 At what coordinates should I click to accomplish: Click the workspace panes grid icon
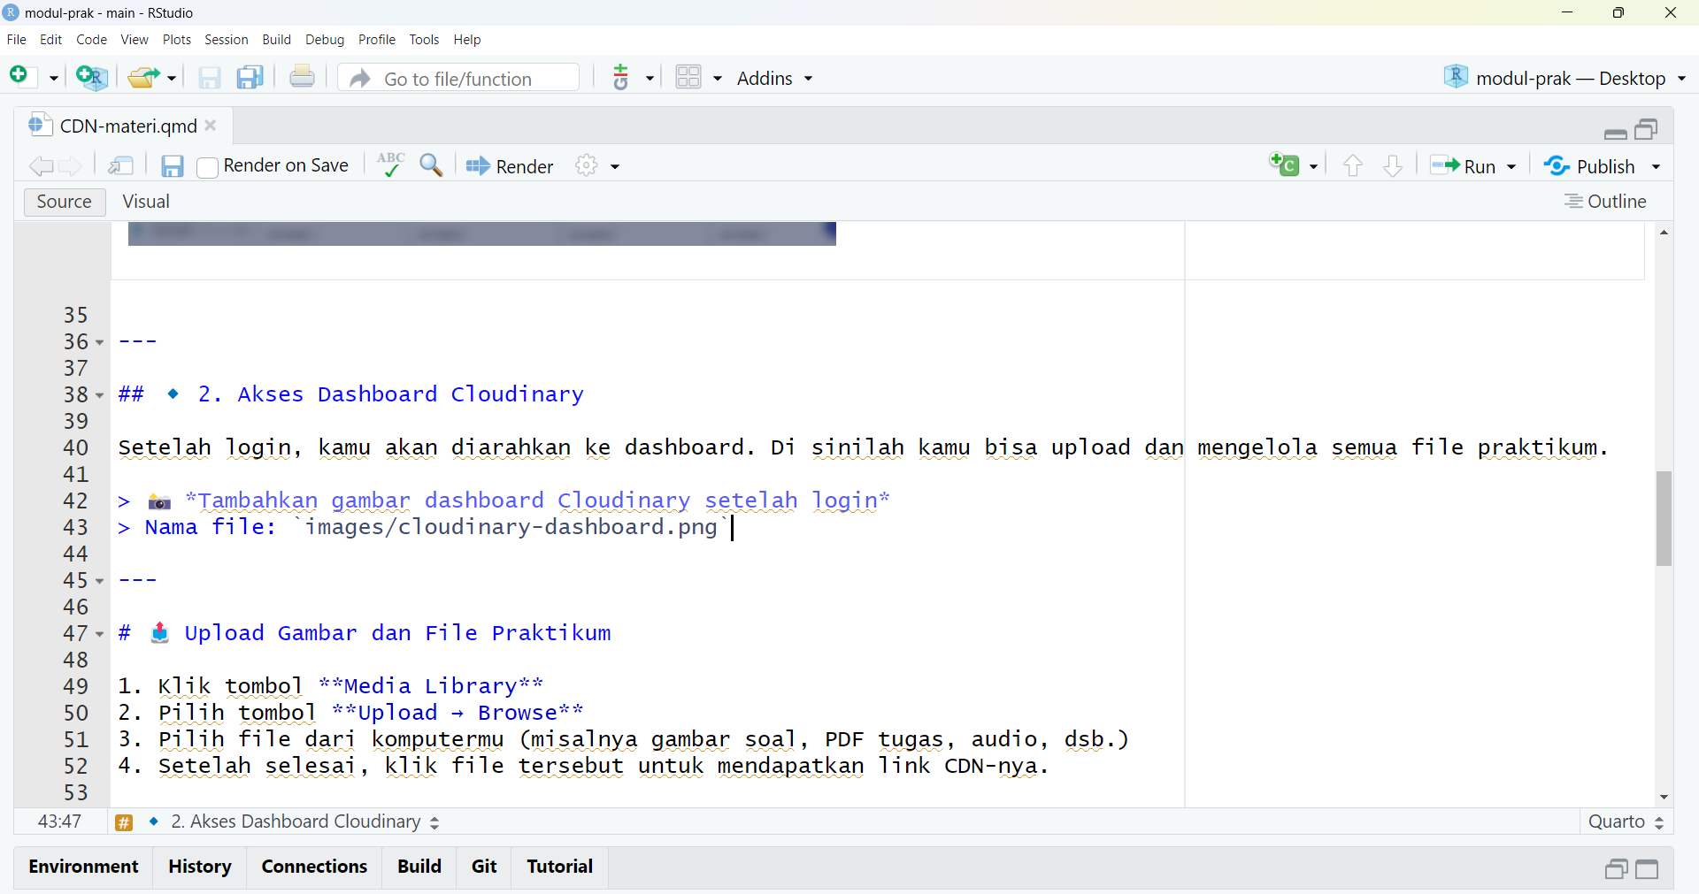(688, 77)
